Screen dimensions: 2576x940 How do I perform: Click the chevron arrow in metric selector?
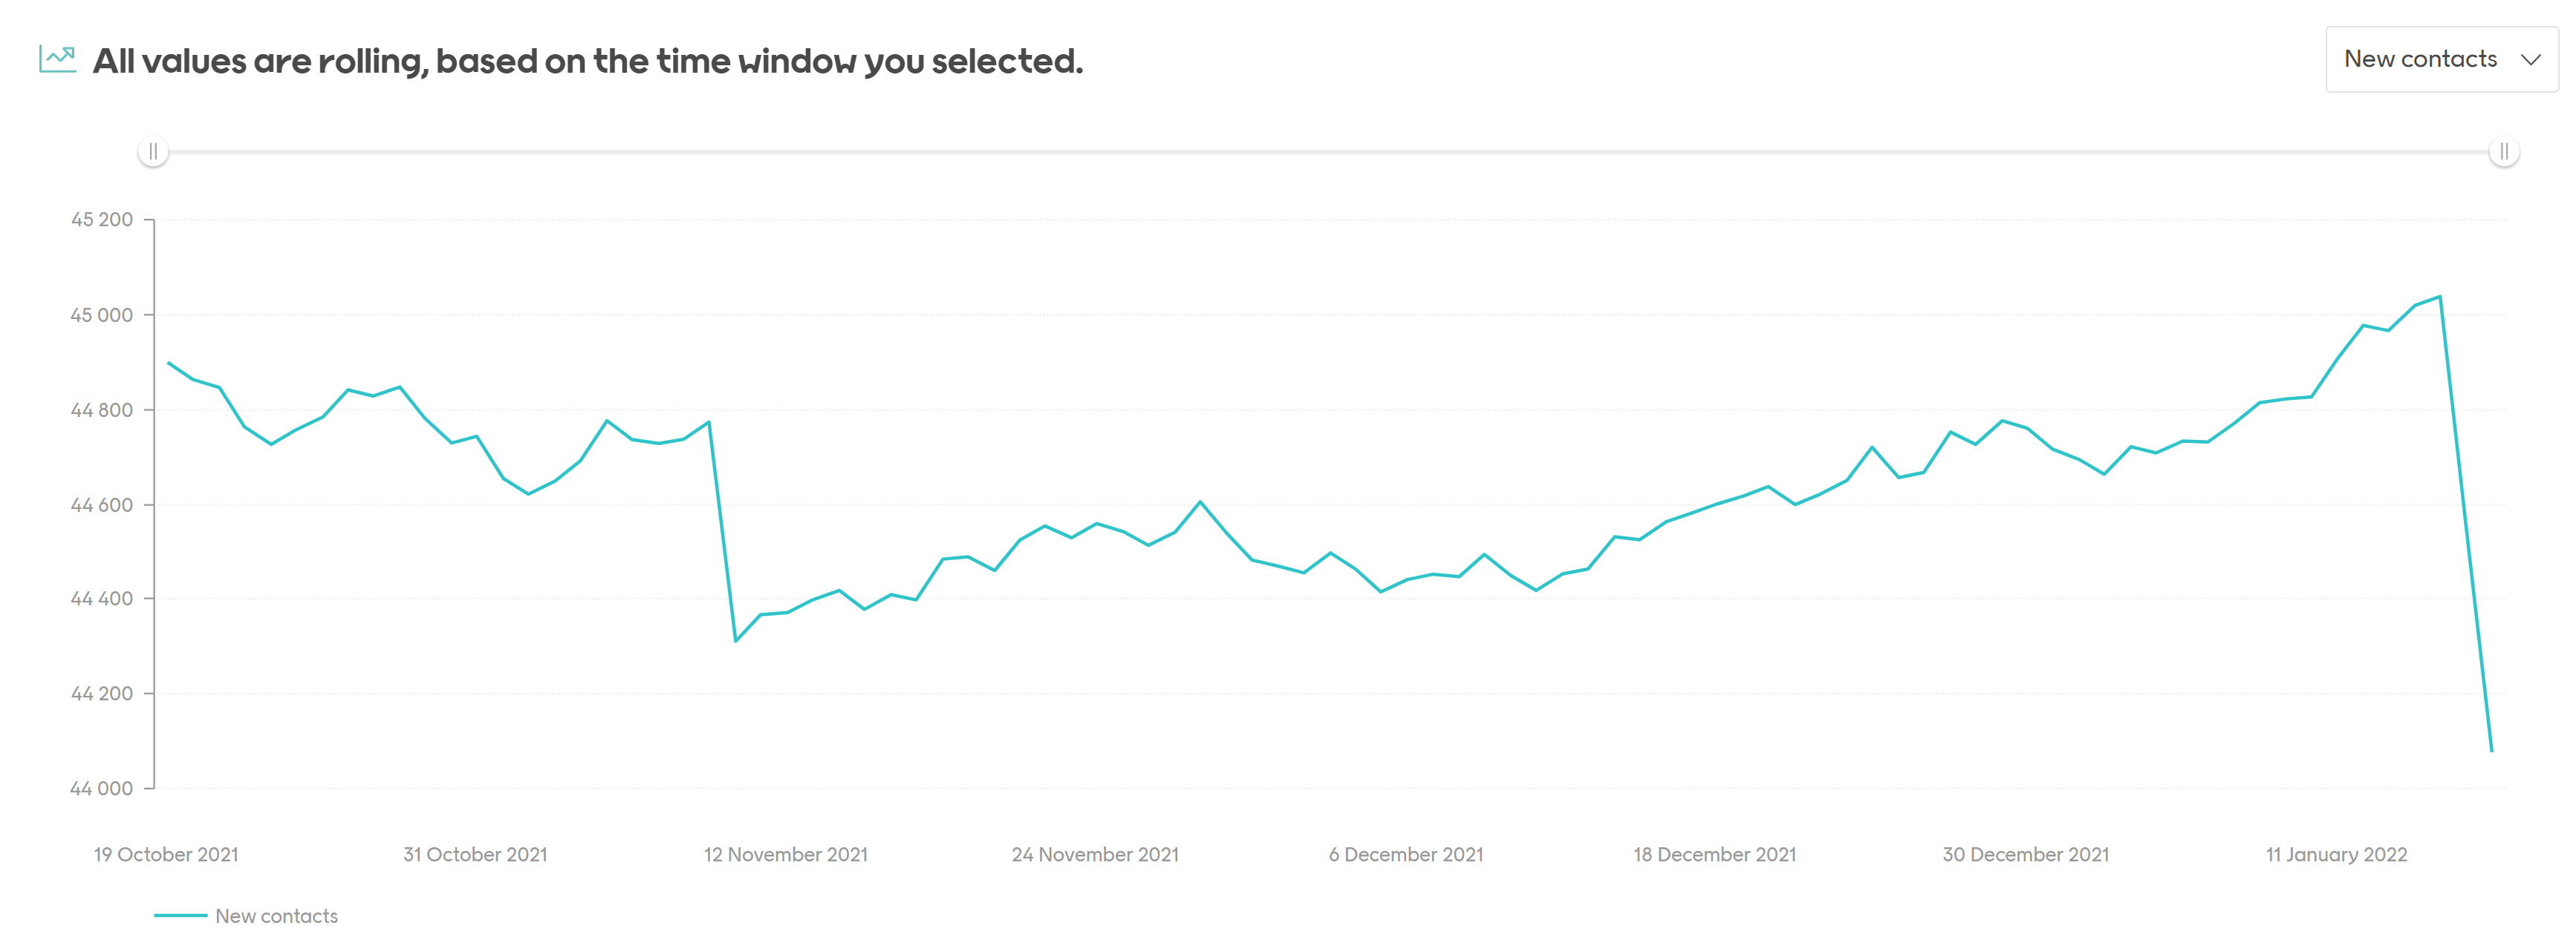point(2530,60)
